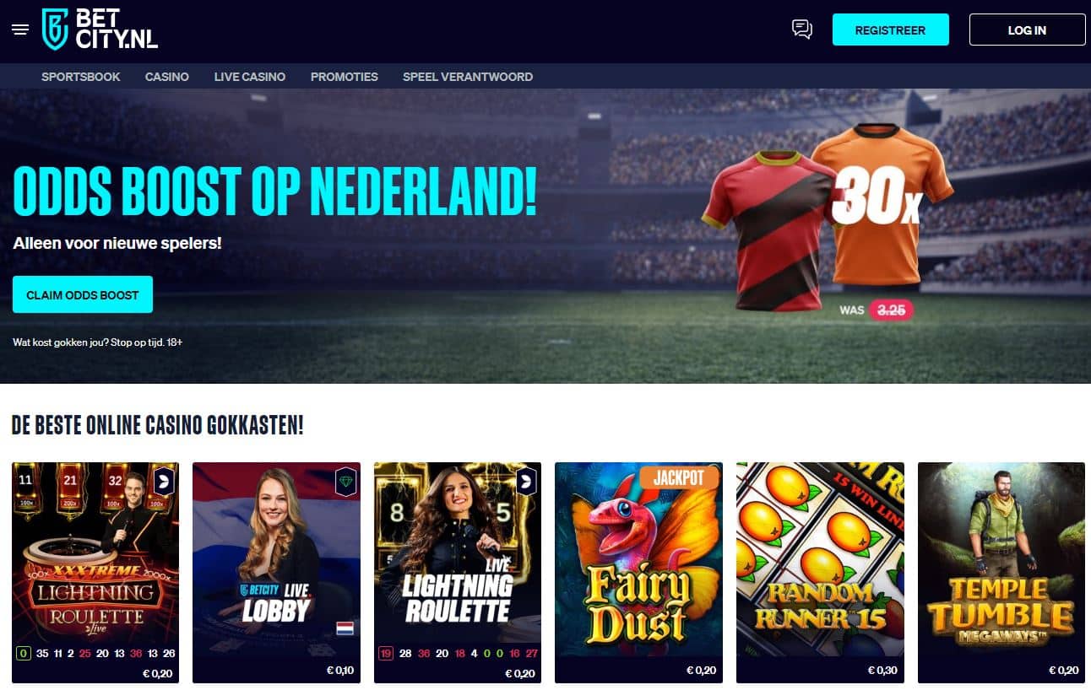Screen dimensions: 1091x690
Task: Click the Registreer button
Action: [x=890, y=30]
